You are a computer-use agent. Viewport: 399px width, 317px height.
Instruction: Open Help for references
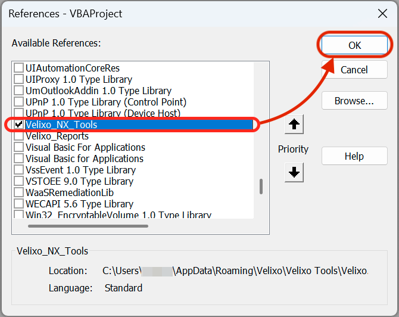click(x=354, y=156)
